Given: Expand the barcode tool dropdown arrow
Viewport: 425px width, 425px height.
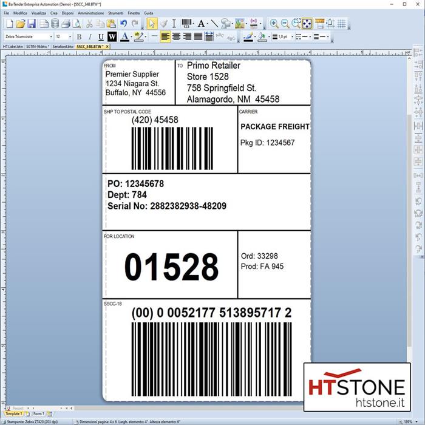Looking at the screenshot, I should pyautogui.click(x=193, y=24).
